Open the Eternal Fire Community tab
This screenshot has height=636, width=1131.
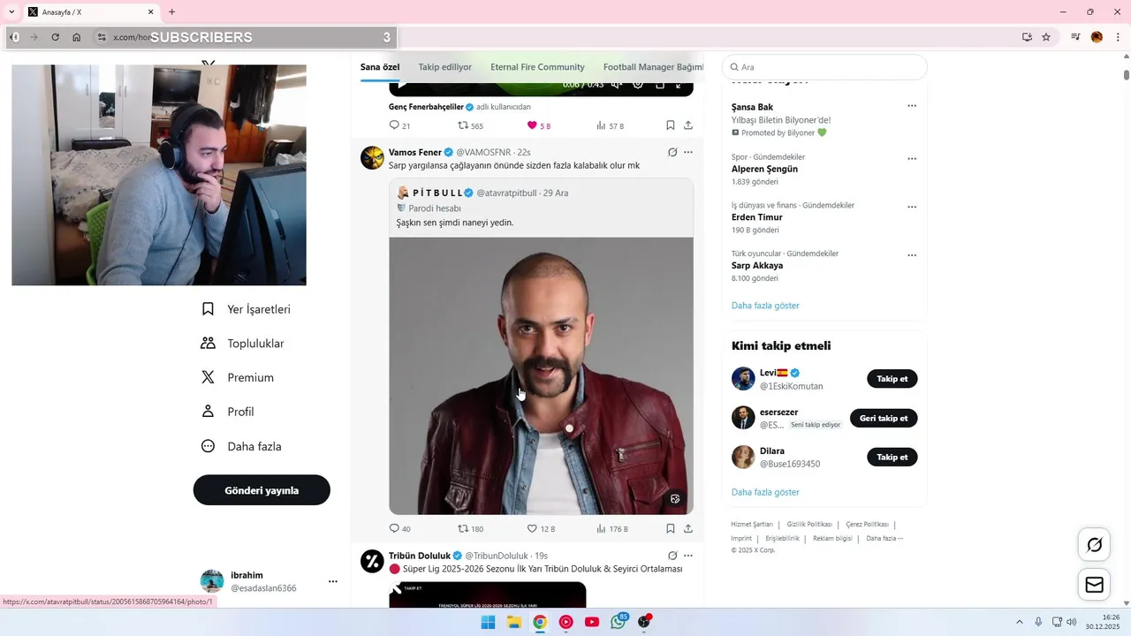pos(537,67)
